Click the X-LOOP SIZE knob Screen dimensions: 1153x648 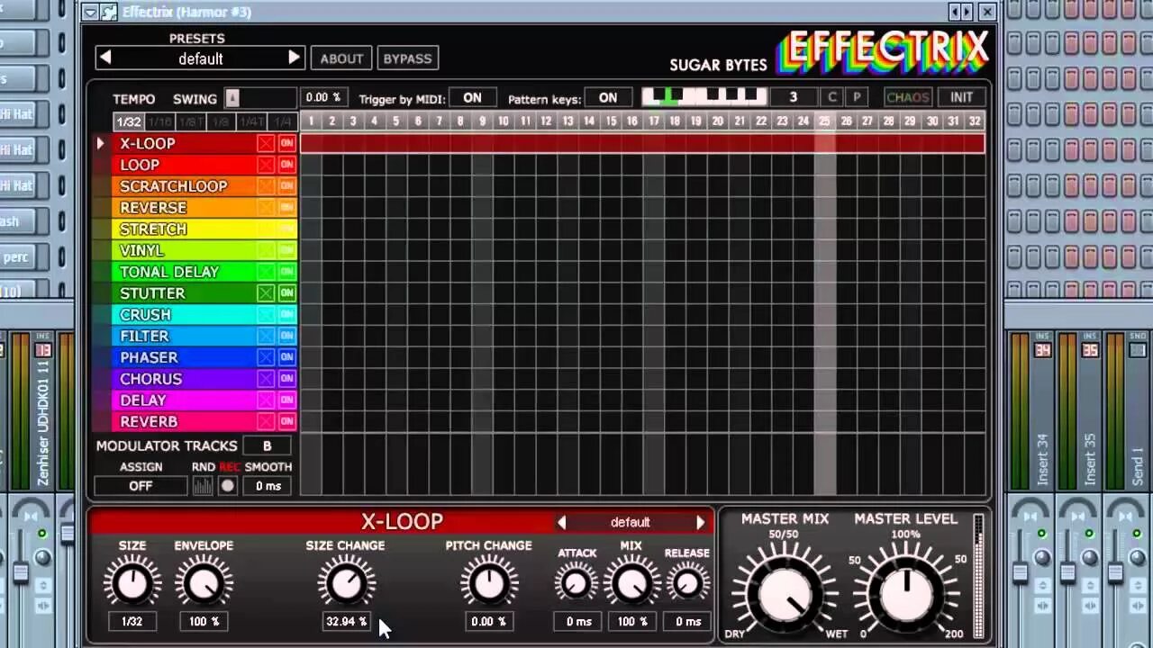point(132,583)
